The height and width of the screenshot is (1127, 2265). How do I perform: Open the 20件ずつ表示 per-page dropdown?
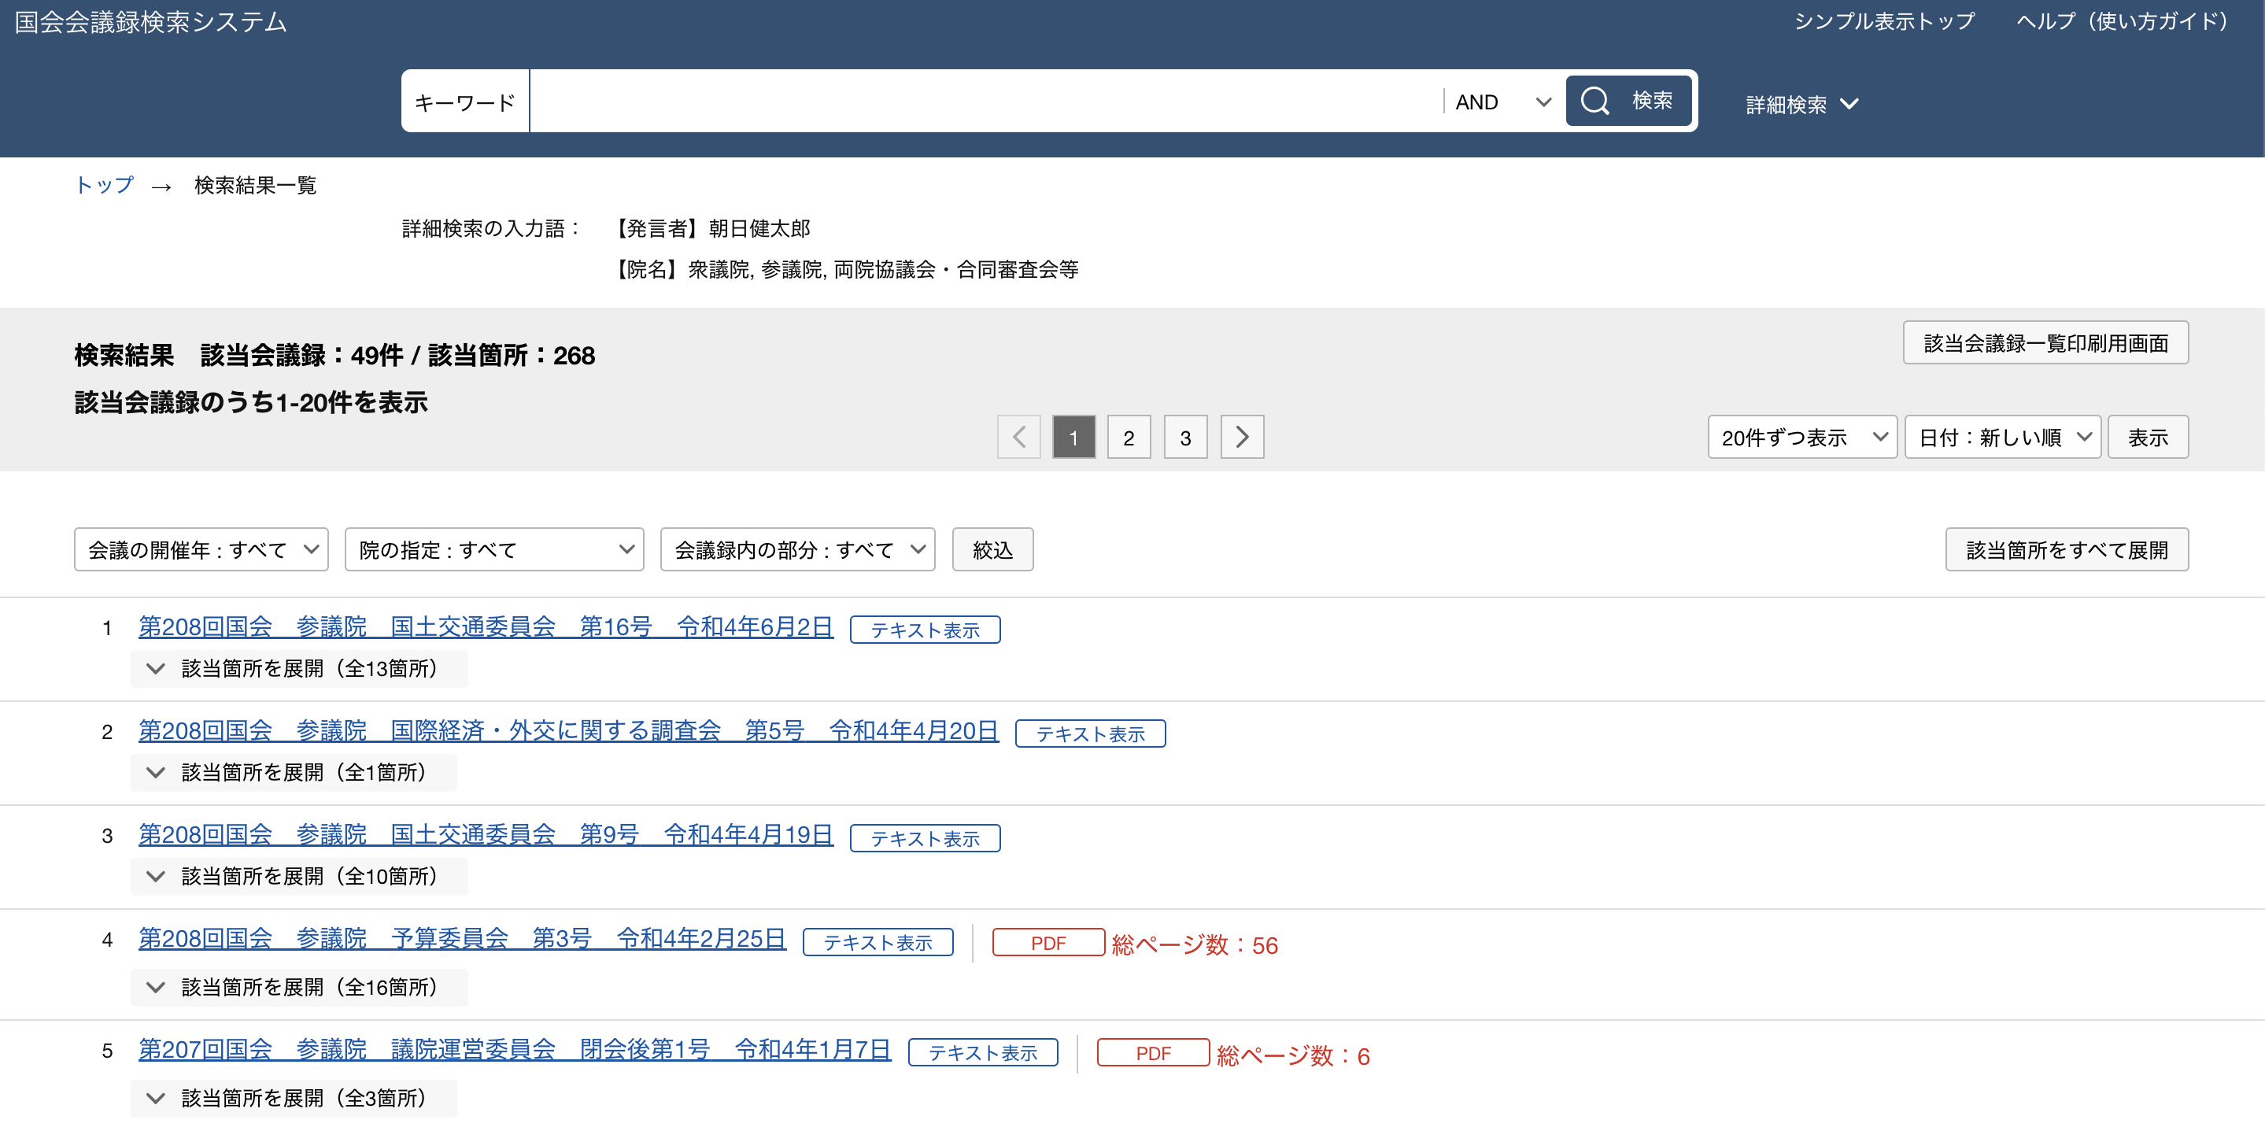coord(1801,437)
